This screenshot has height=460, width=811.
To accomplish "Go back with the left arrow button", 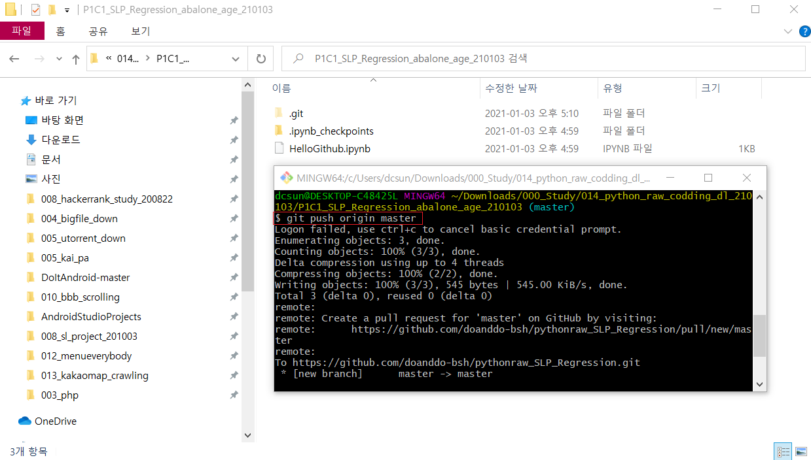I will point(14,59).
